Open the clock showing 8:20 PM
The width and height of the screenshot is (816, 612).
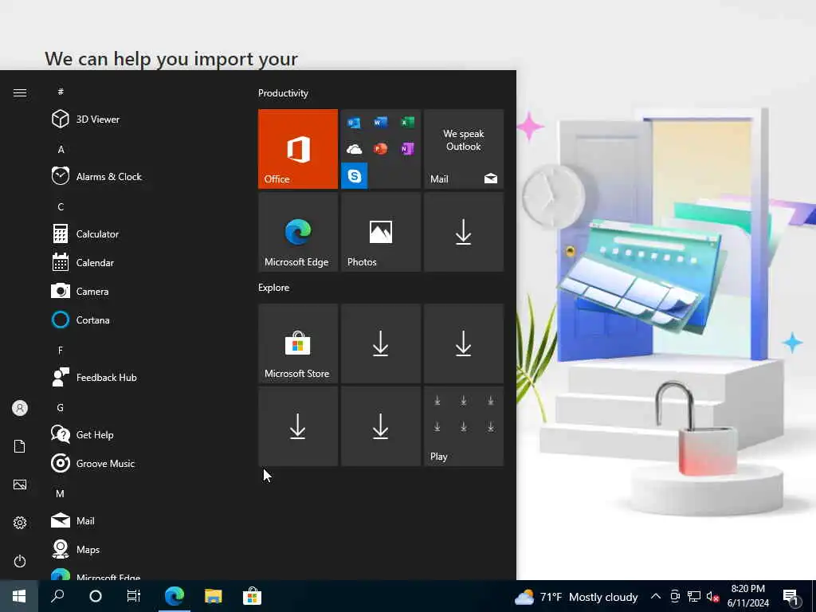click(x=747, y=596)
